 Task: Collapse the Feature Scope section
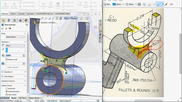point(25,86)
